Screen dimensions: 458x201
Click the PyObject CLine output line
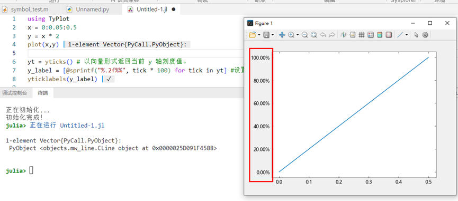click(x=113, y=148)
